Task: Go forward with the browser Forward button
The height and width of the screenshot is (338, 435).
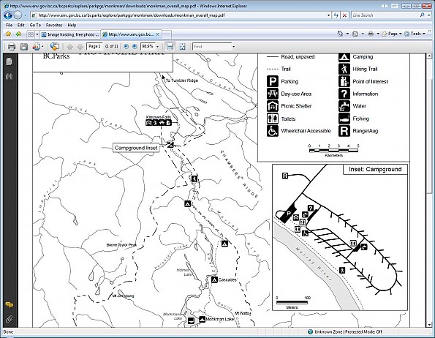Action: tap(18, 15)
